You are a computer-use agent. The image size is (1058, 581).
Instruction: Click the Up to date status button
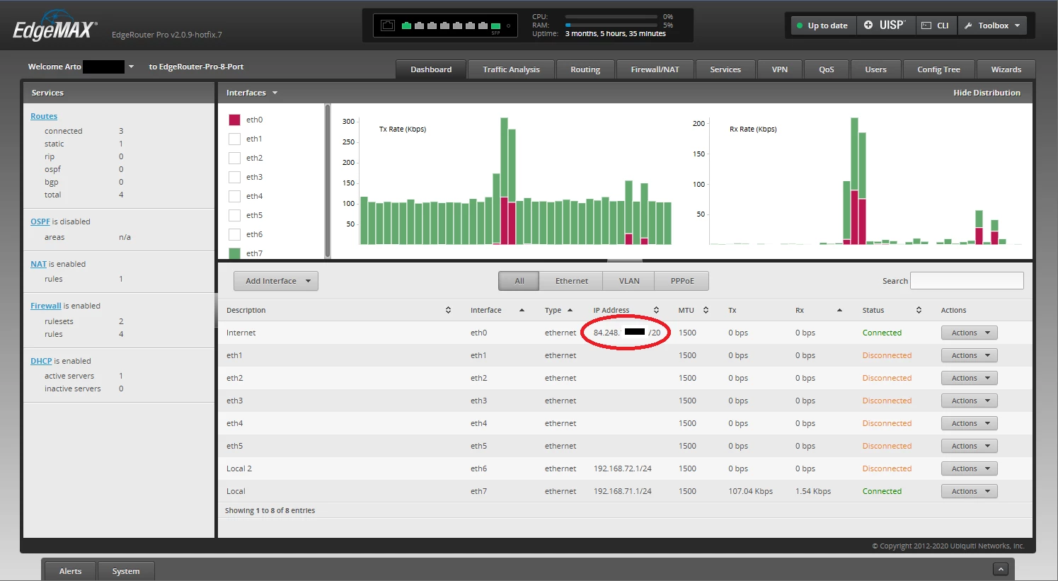click(823, 25)
